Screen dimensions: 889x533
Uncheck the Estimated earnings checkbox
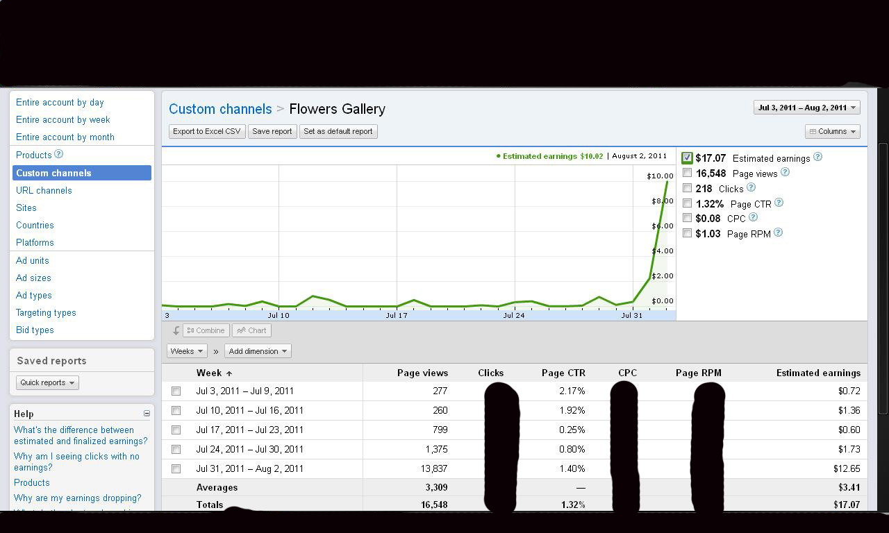(x=687, y=158)
